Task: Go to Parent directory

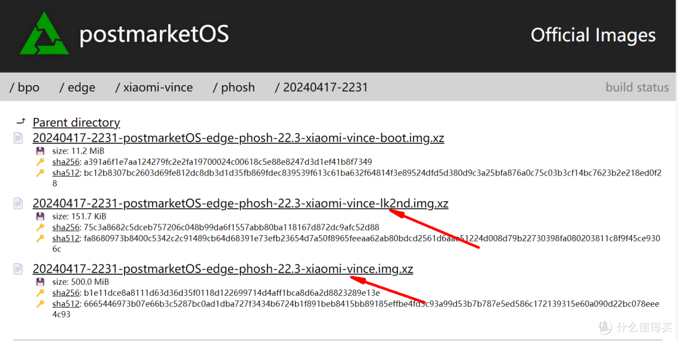Action: point(76,123)
